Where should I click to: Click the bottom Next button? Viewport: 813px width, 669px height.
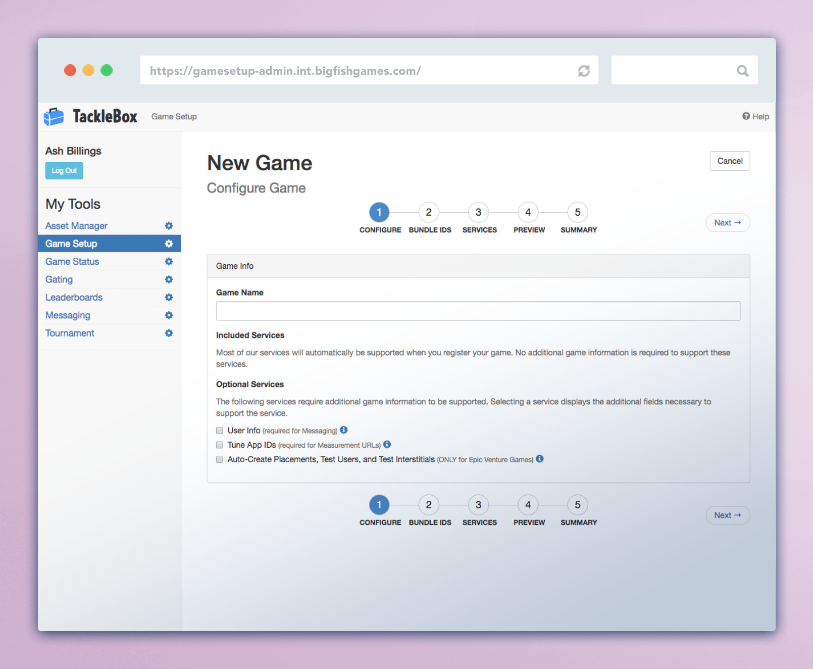[728, 515]
